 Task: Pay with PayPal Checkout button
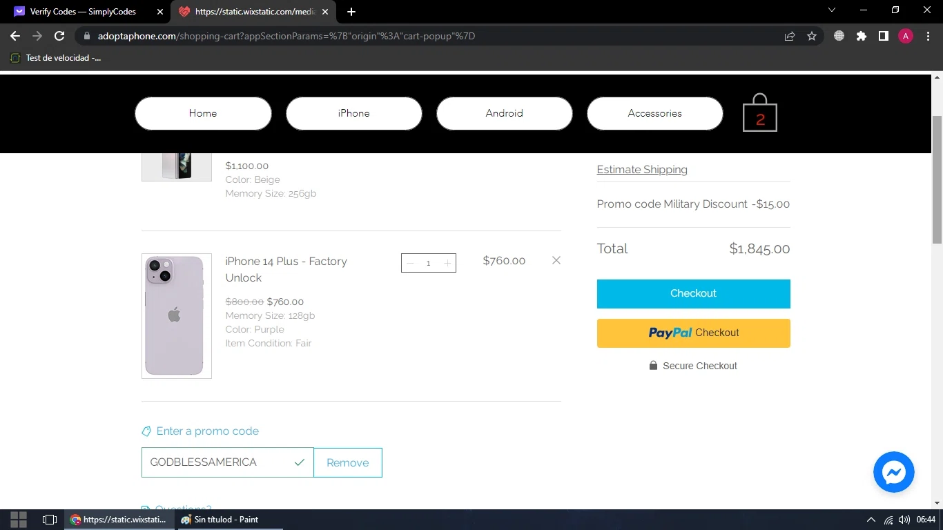click(693, 333)
